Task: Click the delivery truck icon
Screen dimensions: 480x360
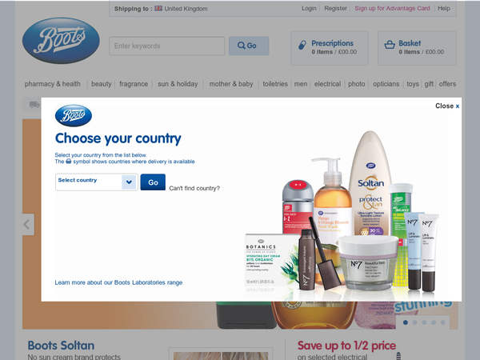Action: pos(34,105)
